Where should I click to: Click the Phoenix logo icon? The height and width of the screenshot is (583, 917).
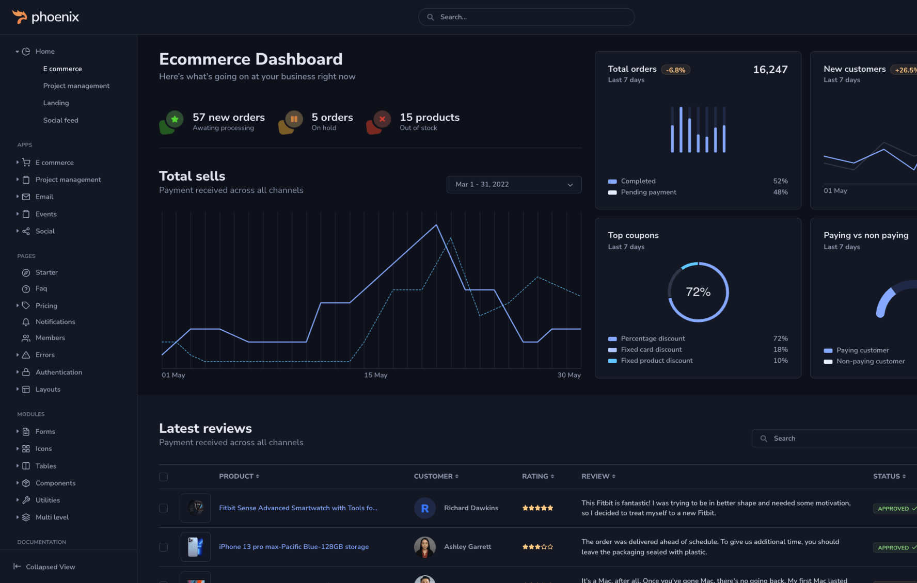point(20,17)
